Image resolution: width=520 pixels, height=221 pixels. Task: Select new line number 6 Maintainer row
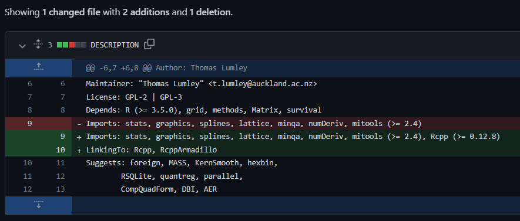point(61,84)
